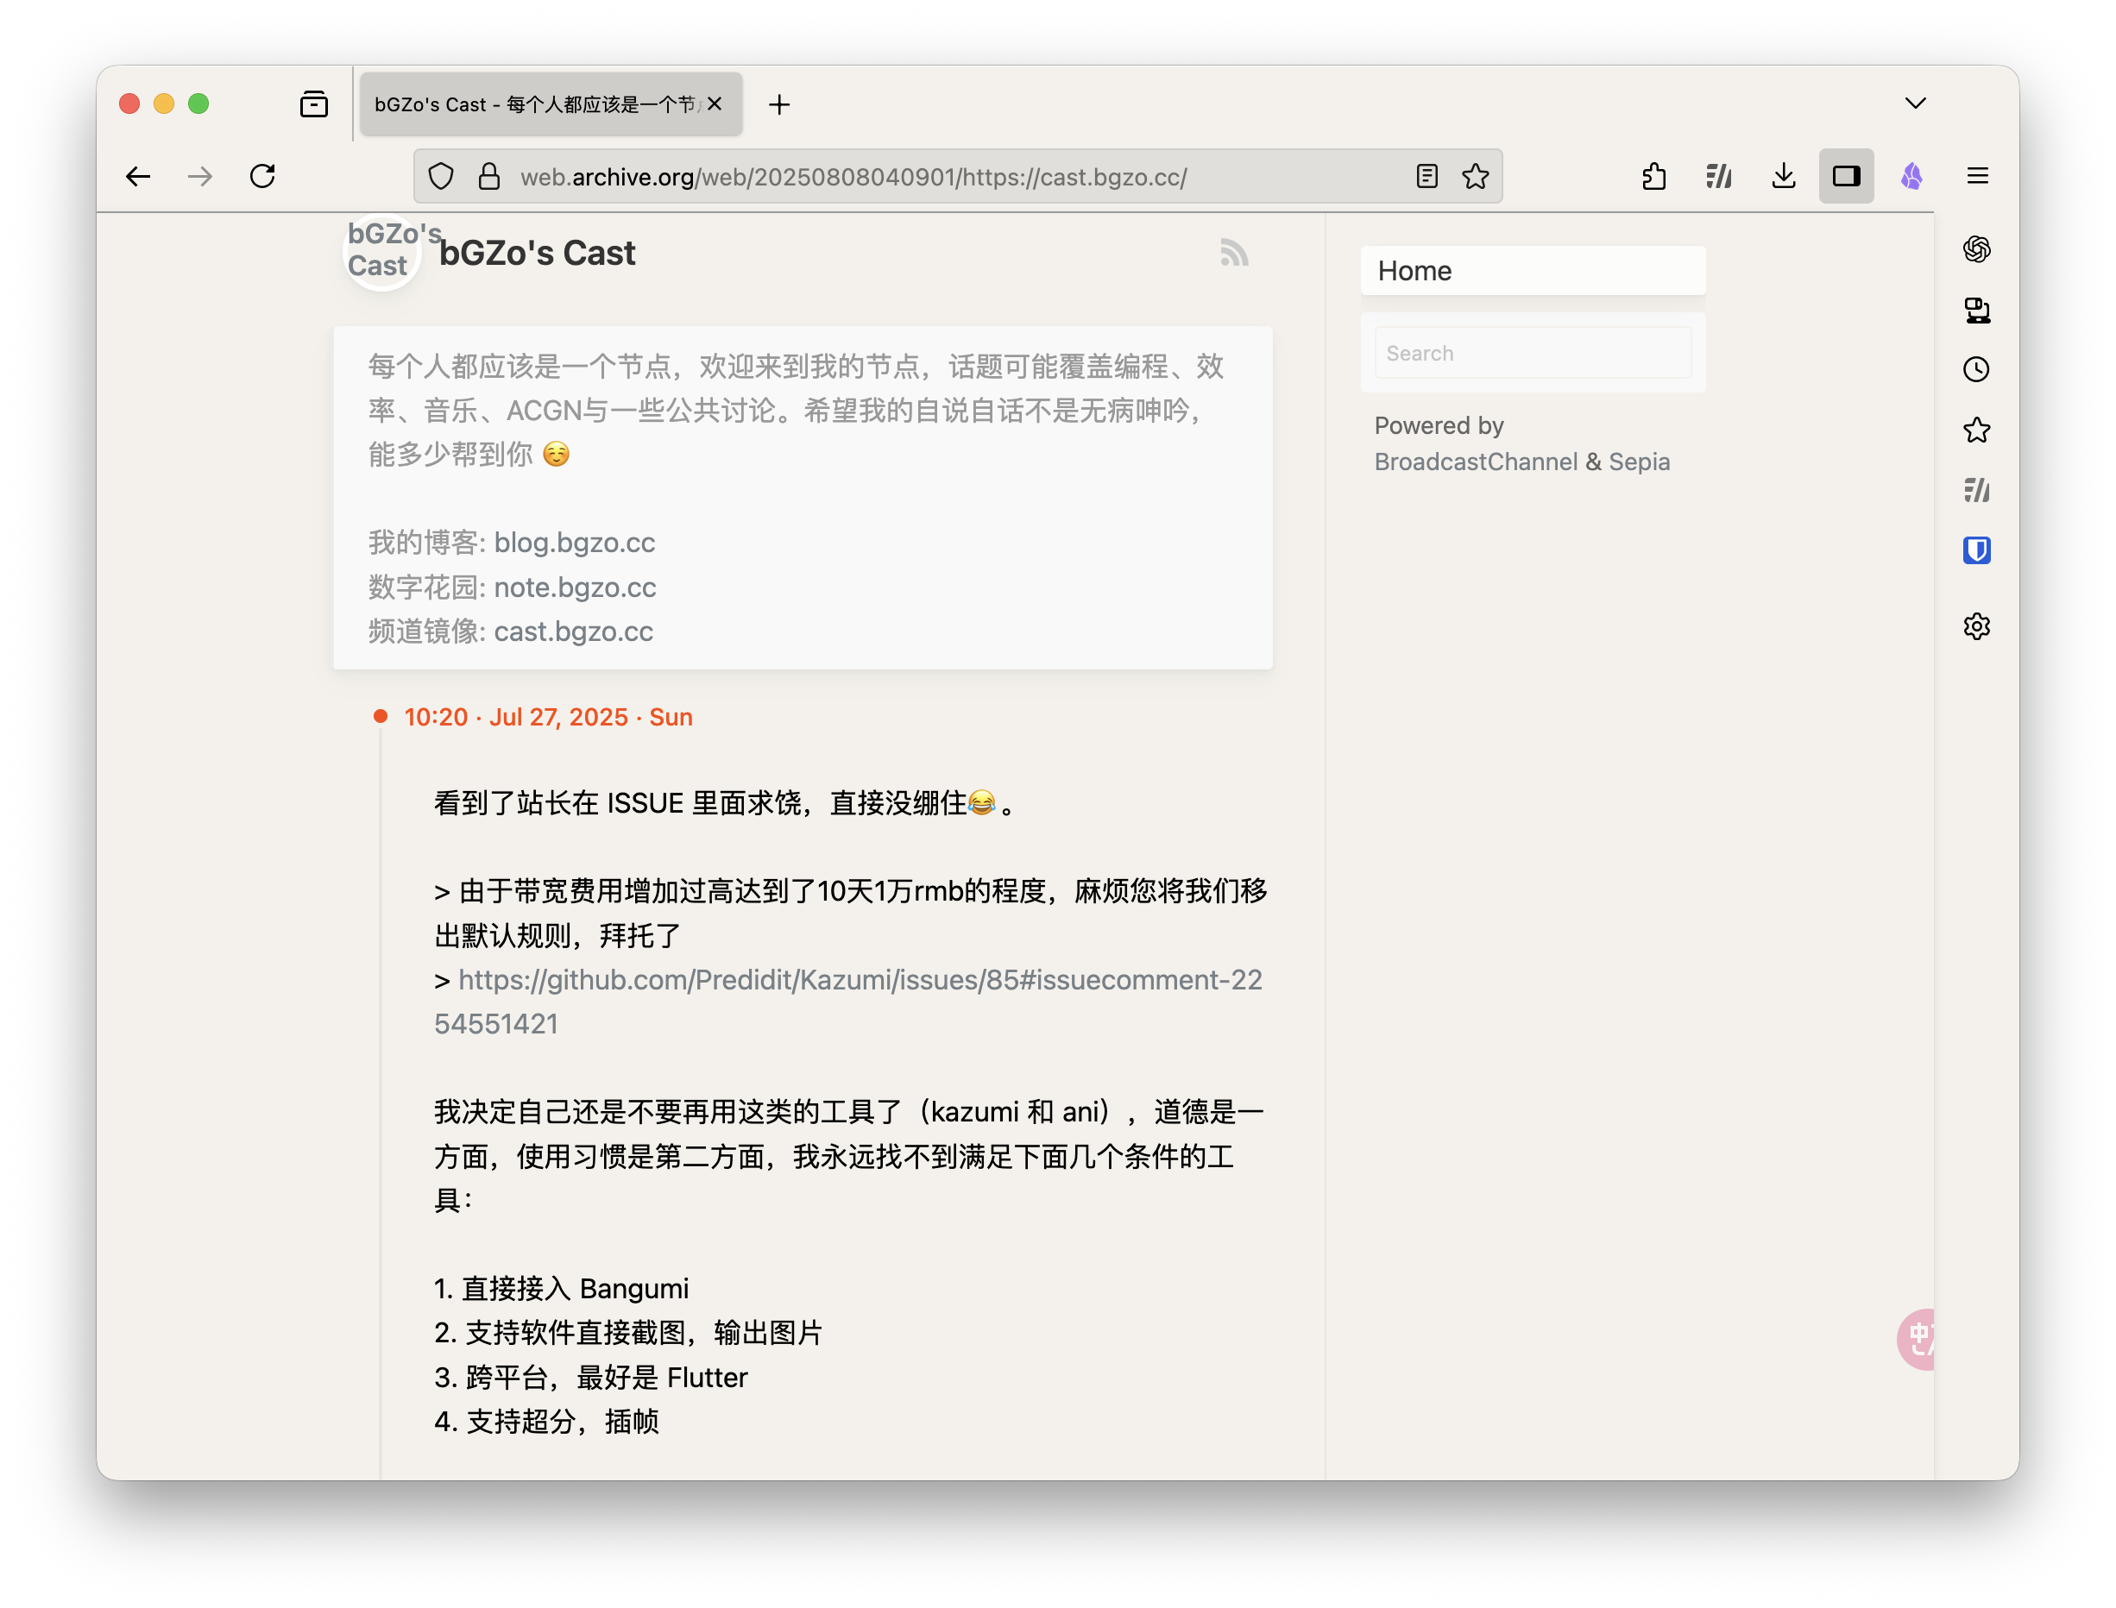Open sidebar settings gear icon

[1976, 626]
